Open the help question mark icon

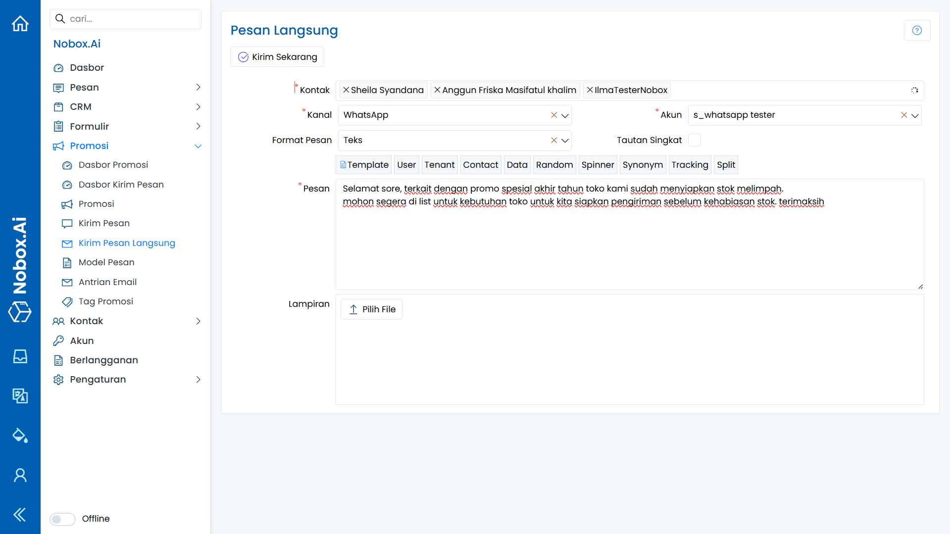click(917, 30)
